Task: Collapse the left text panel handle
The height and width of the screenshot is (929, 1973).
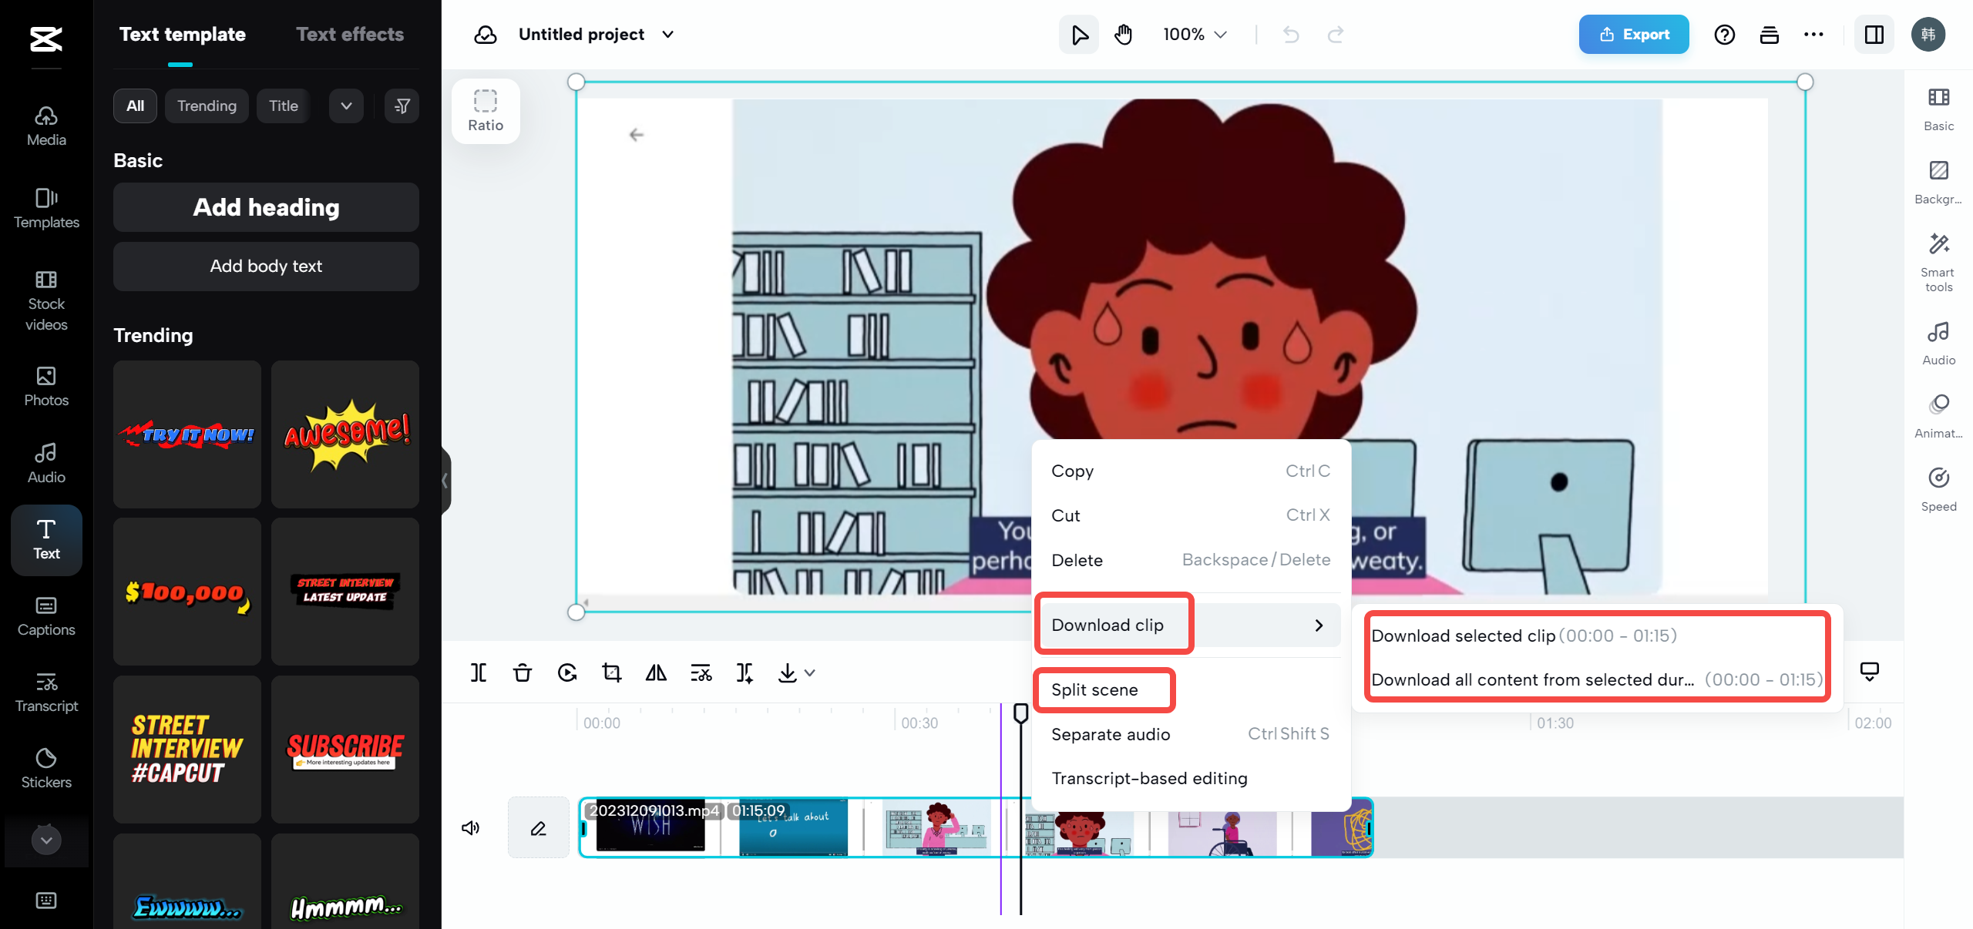Action: [445, 480]
